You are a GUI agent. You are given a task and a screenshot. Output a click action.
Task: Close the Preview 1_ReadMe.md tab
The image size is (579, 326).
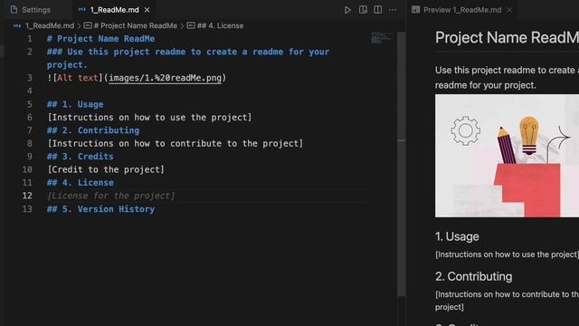pos(509,10)
